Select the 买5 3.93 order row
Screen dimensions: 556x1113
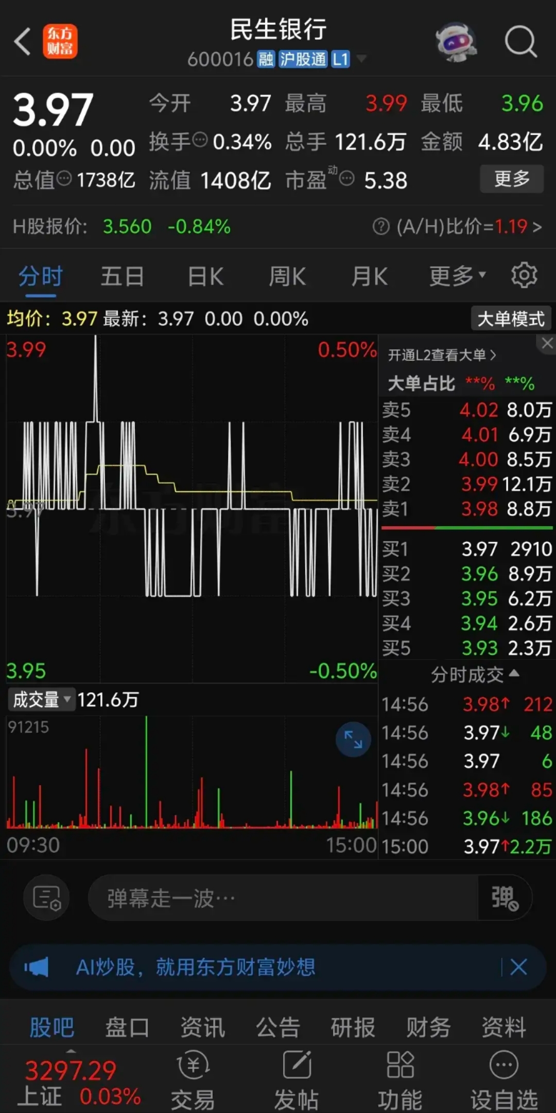tap(467, 648)
